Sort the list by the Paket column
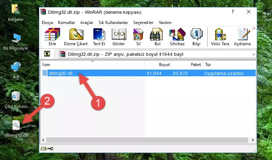The width and height of the screenshot is (272, 160). pos(187,65)
